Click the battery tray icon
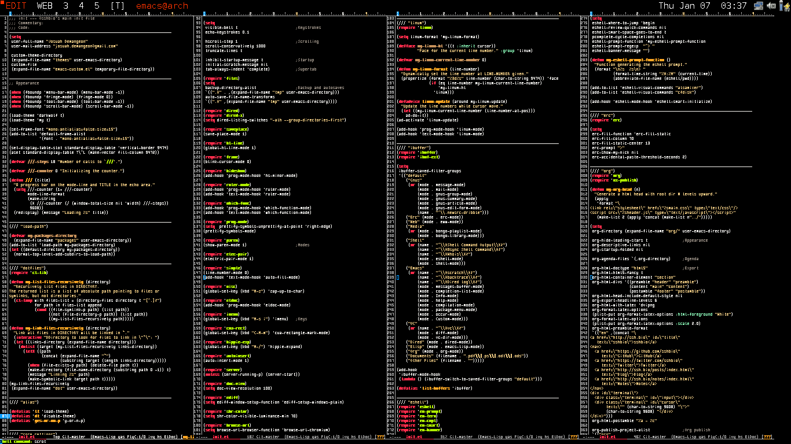Screen dimensions: 791x444 (783, 6)
